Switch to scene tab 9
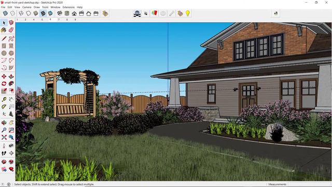This screenshot has width=332, height=187. pyautogui.click(x=75, y=20)
